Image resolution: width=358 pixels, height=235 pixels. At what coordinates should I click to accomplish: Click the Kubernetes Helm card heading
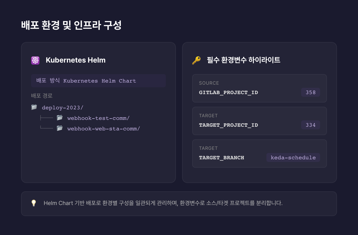[76, 60]
